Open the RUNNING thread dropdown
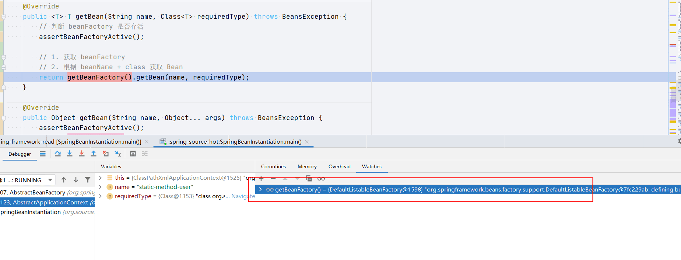 click(x=28, y=180)
